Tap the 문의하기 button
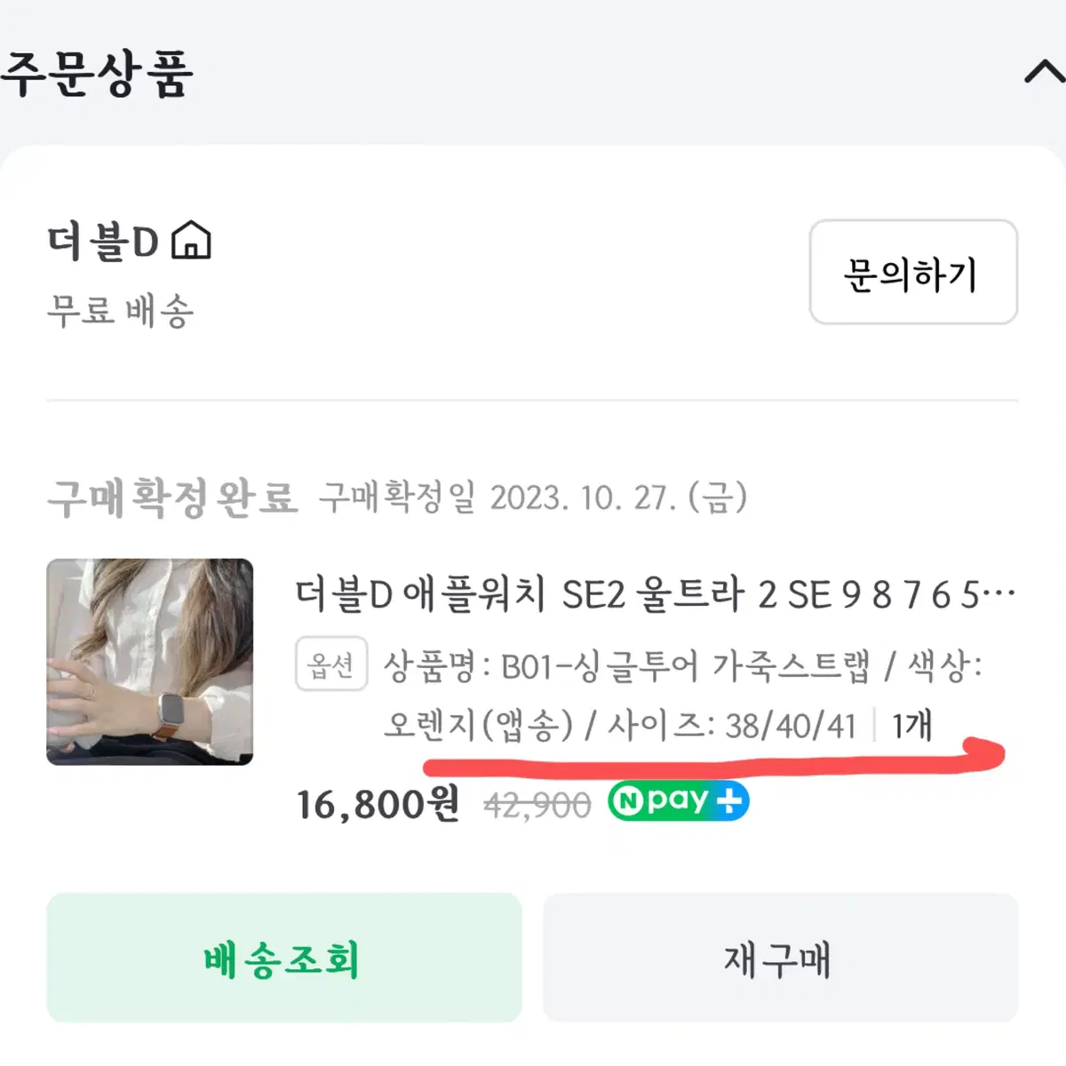The image size is (1066, 1066). (x=913, y=272)
